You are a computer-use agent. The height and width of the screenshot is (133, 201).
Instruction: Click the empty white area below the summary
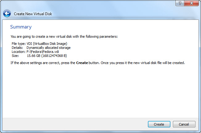[100, 91]
